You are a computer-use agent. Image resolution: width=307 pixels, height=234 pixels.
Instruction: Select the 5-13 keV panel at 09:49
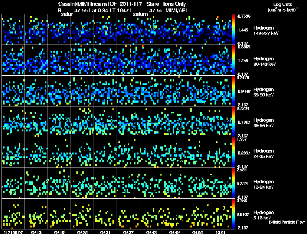175,214
